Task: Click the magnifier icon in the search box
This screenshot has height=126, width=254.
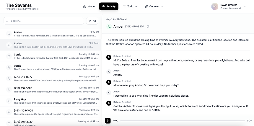Action: [x=7, y=21]
